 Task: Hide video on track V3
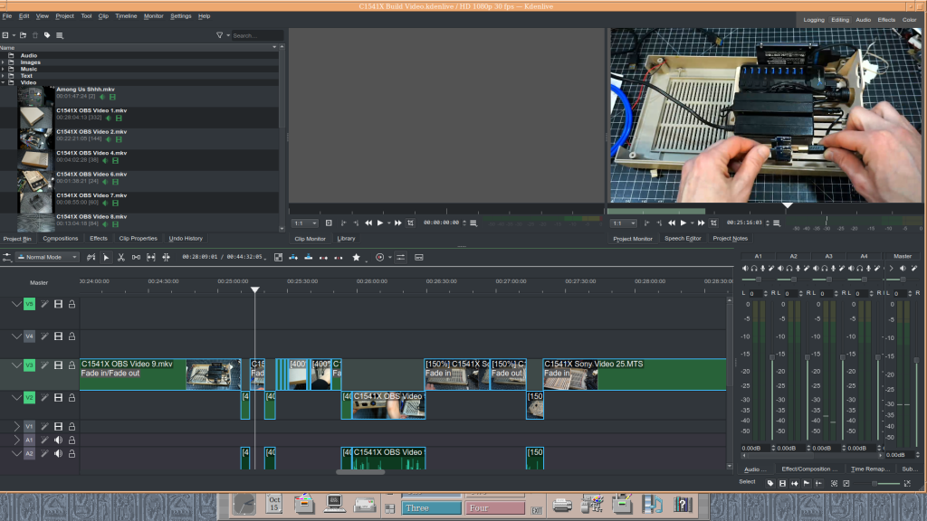(x=58, y=365)
